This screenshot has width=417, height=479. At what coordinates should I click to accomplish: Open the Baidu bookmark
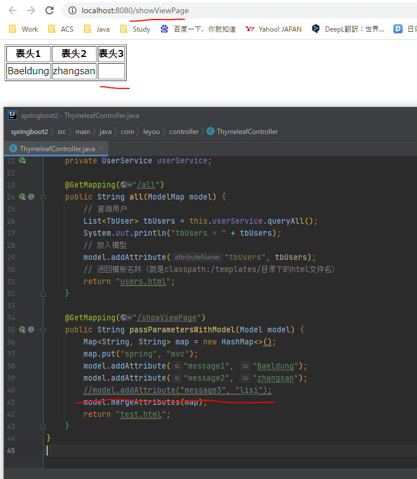pyautogui.click(x=198, y=29)
